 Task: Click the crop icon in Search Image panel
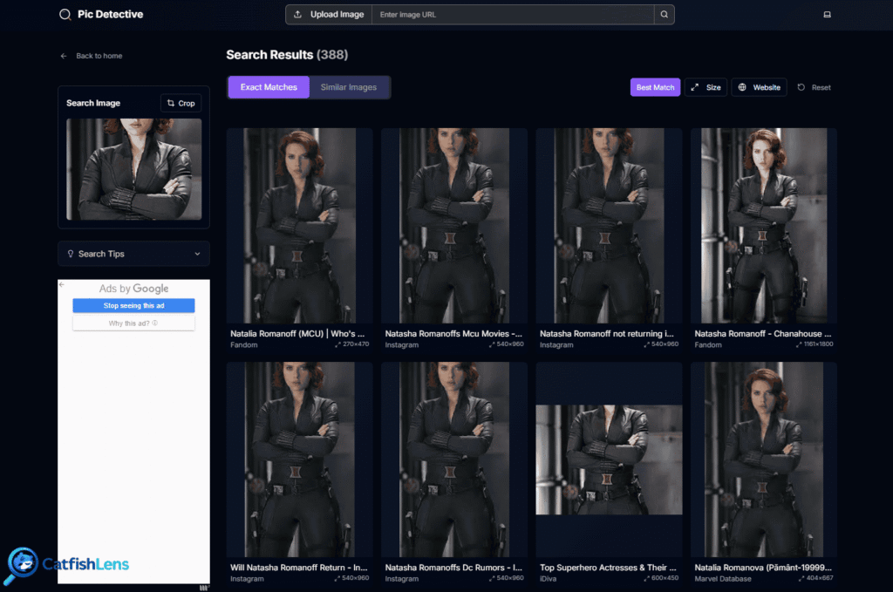click(171, 103)
